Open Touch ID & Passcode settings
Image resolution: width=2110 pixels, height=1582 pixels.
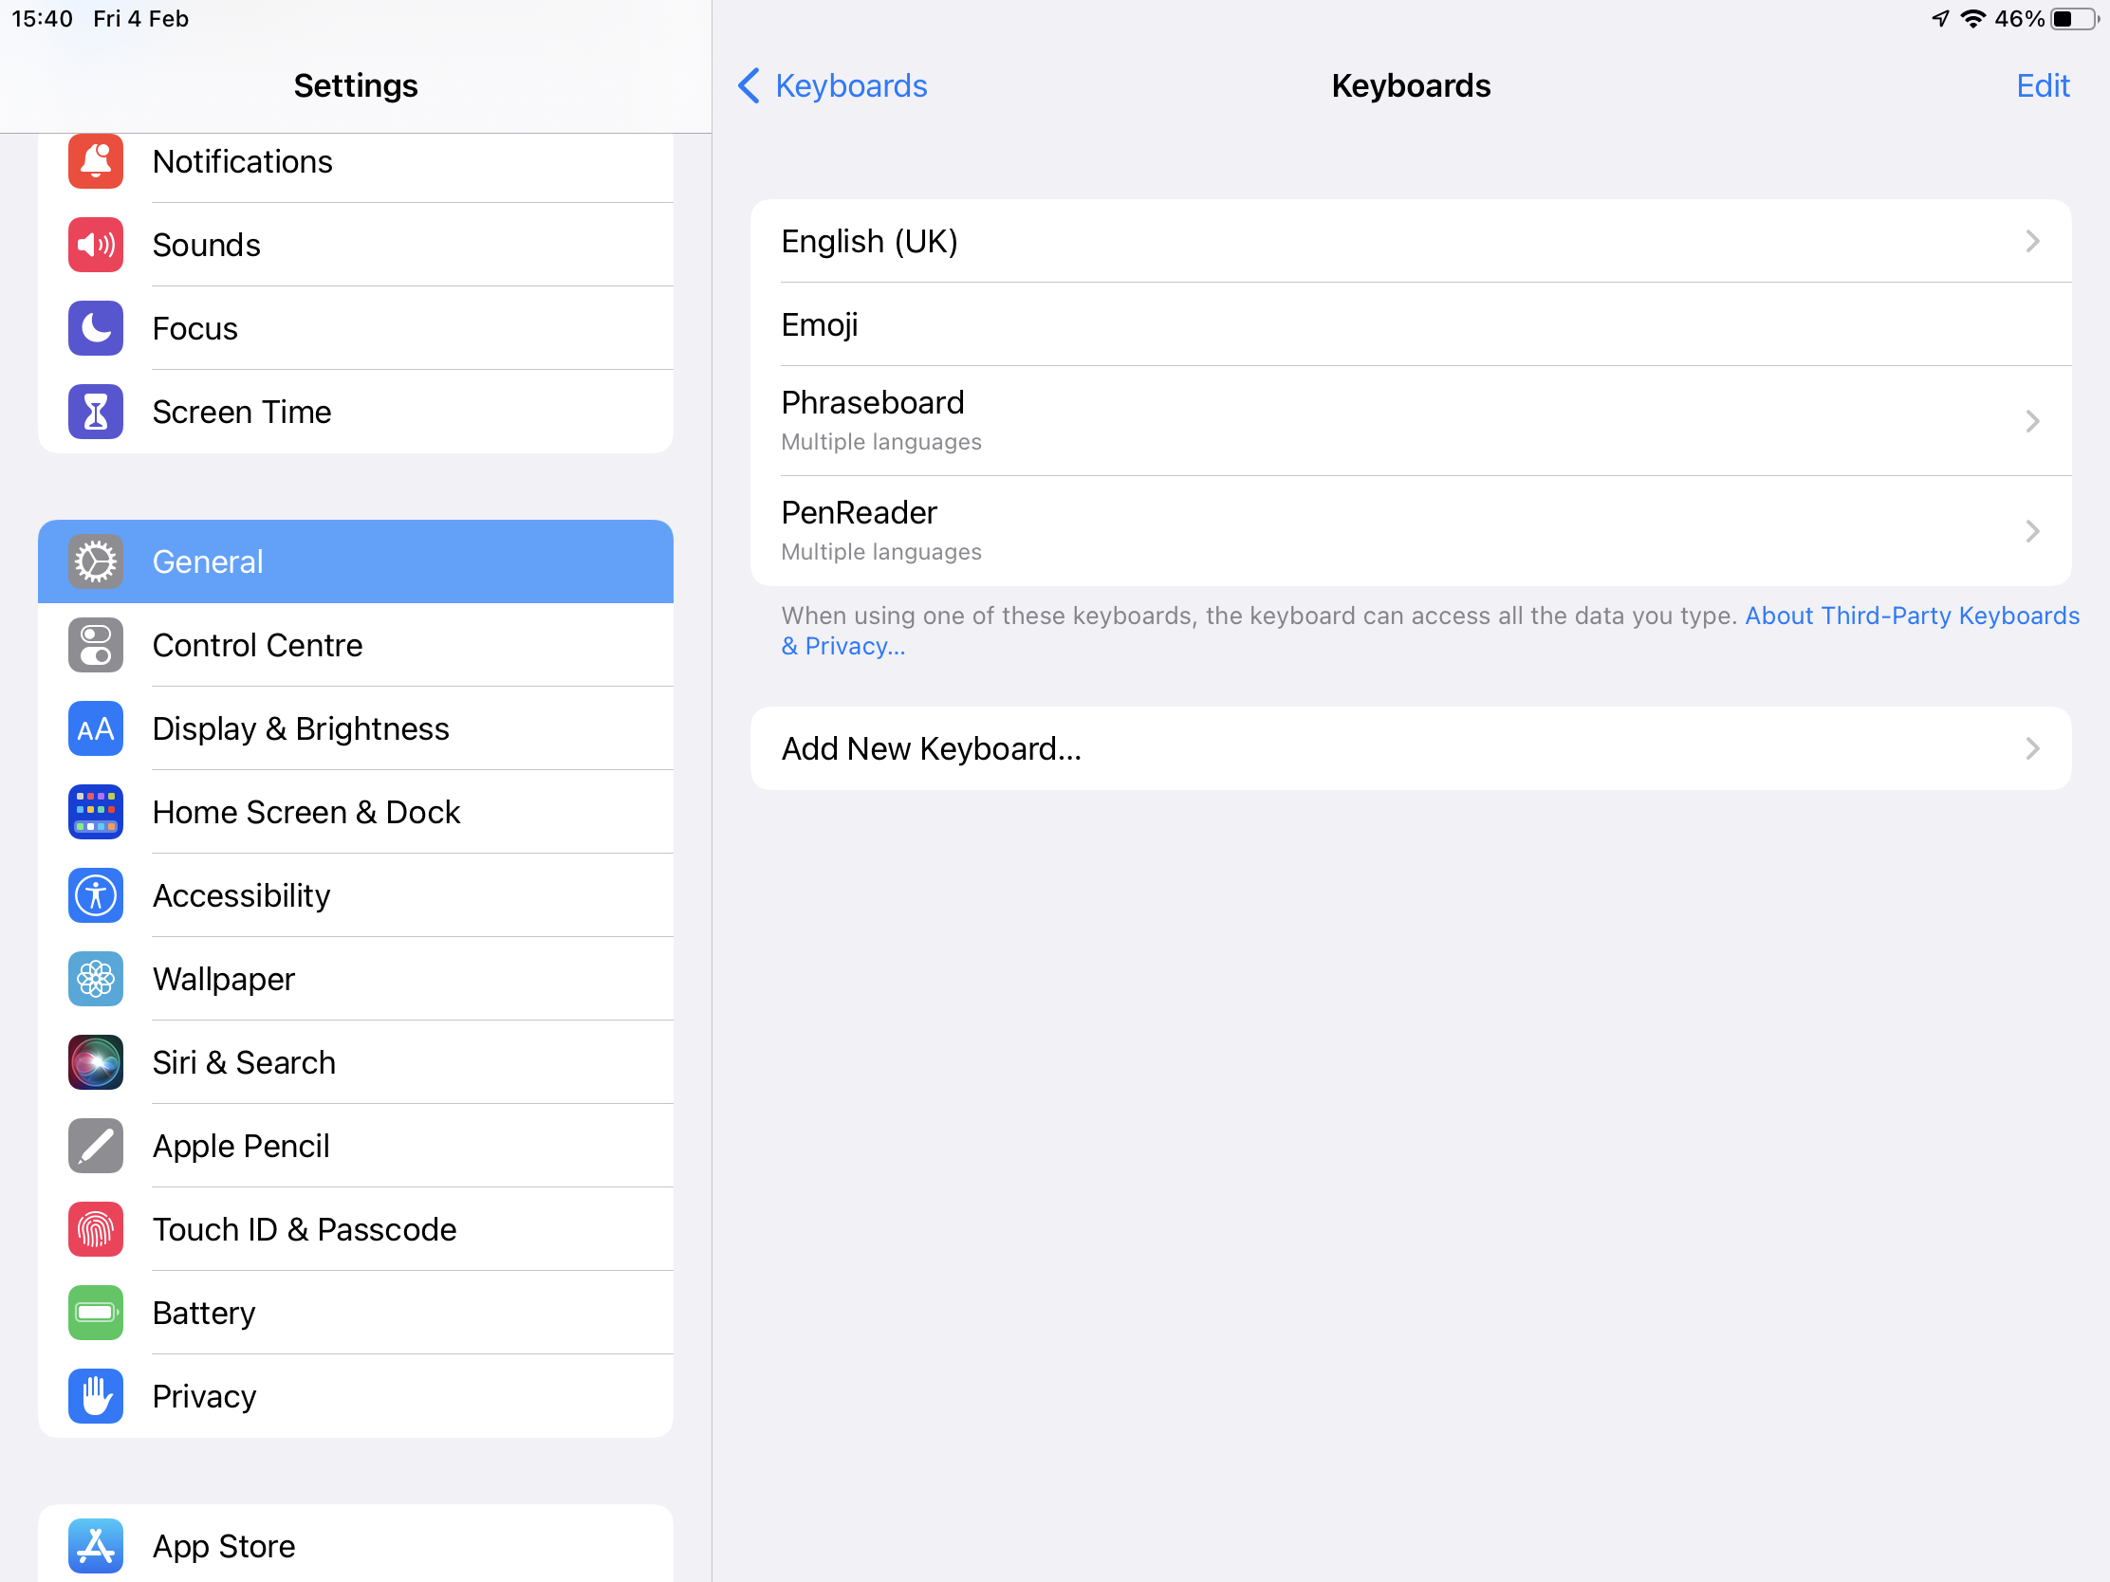coord(356,1229)
